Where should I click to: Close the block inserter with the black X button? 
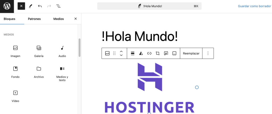coord(21,6)
